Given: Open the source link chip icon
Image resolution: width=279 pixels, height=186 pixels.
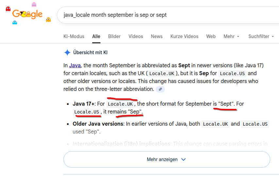Looking at the screenshot, I should click(160, 89).
